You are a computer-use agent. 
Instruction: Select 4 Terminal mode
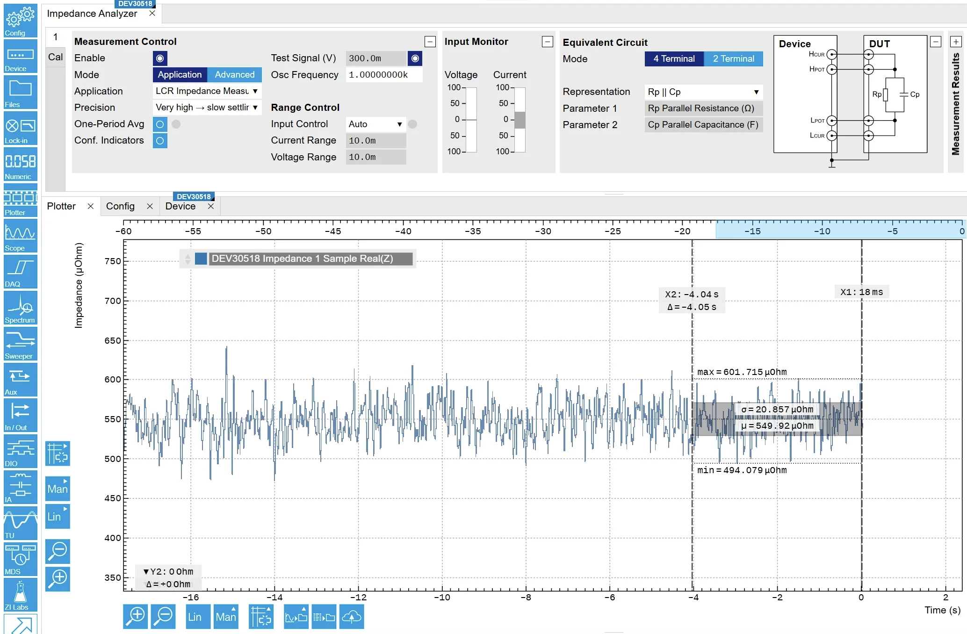(x=674, y=59)
